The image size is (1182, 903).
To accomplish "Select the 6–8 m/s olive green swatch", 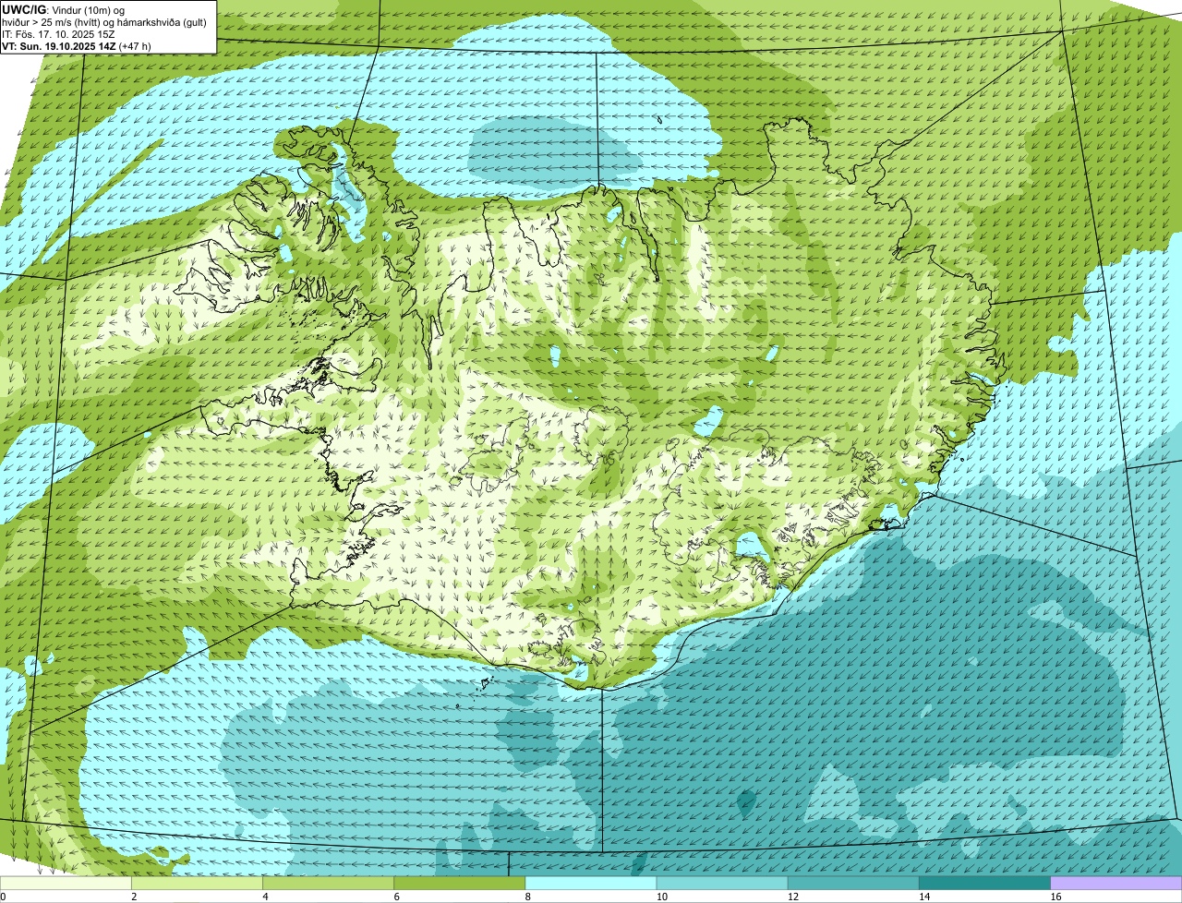I will (x=460, y=883).
